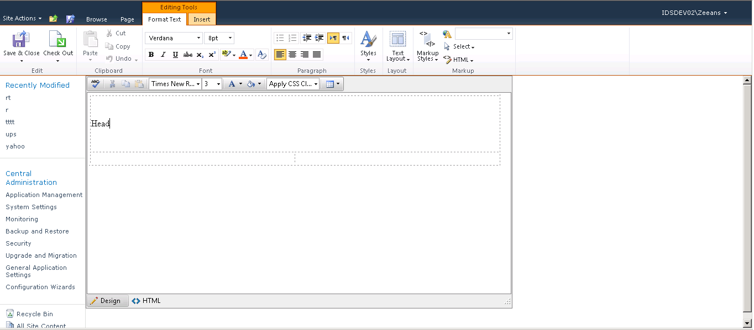Pick text highlight color button

click(226, 55)
